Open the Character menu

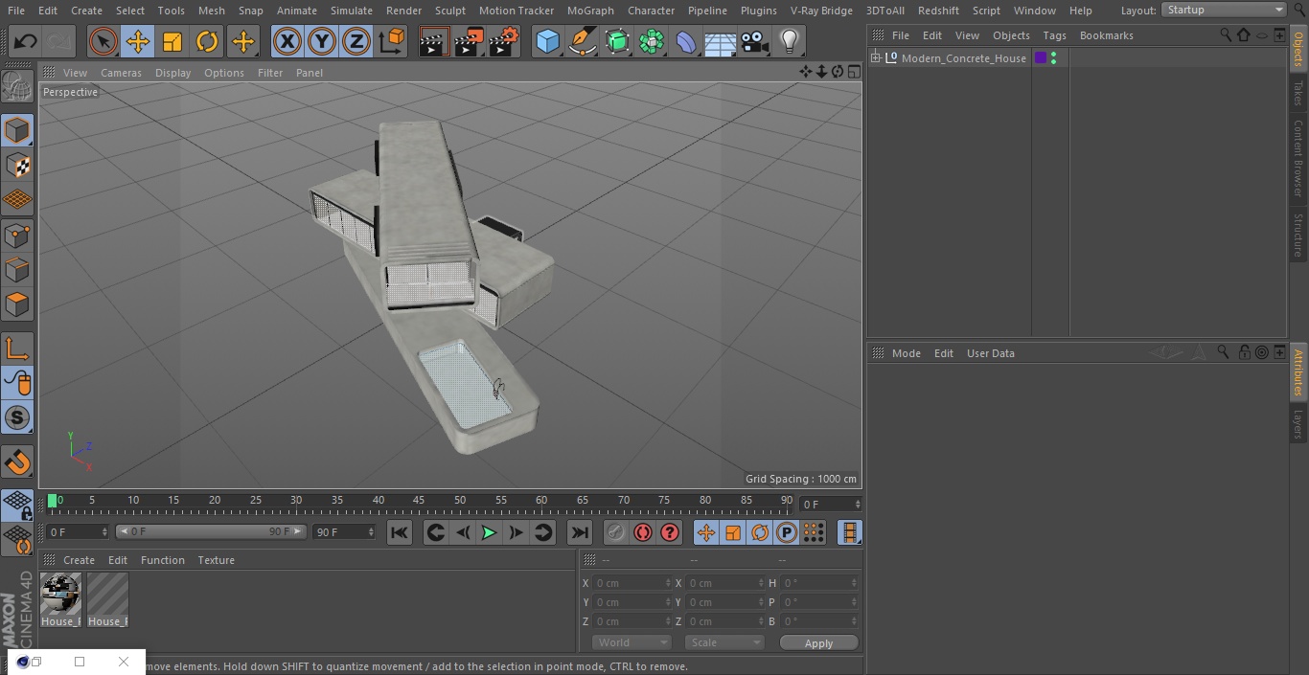coord(652,11)
